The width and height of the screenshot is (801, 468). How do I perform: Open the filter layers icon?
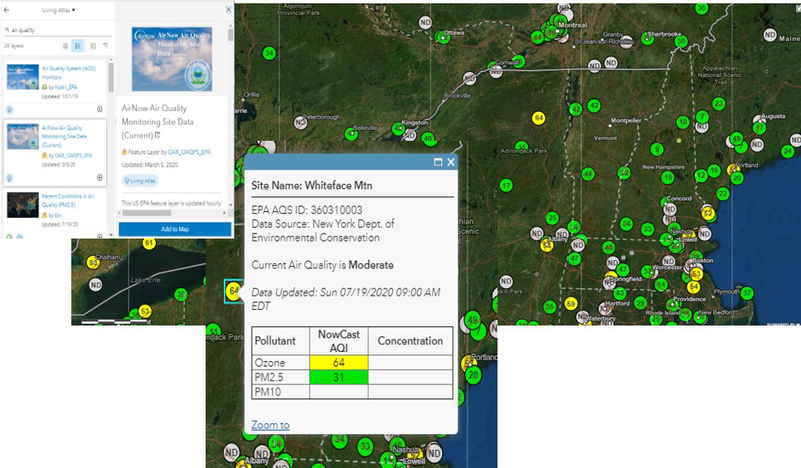coord(105,46)
